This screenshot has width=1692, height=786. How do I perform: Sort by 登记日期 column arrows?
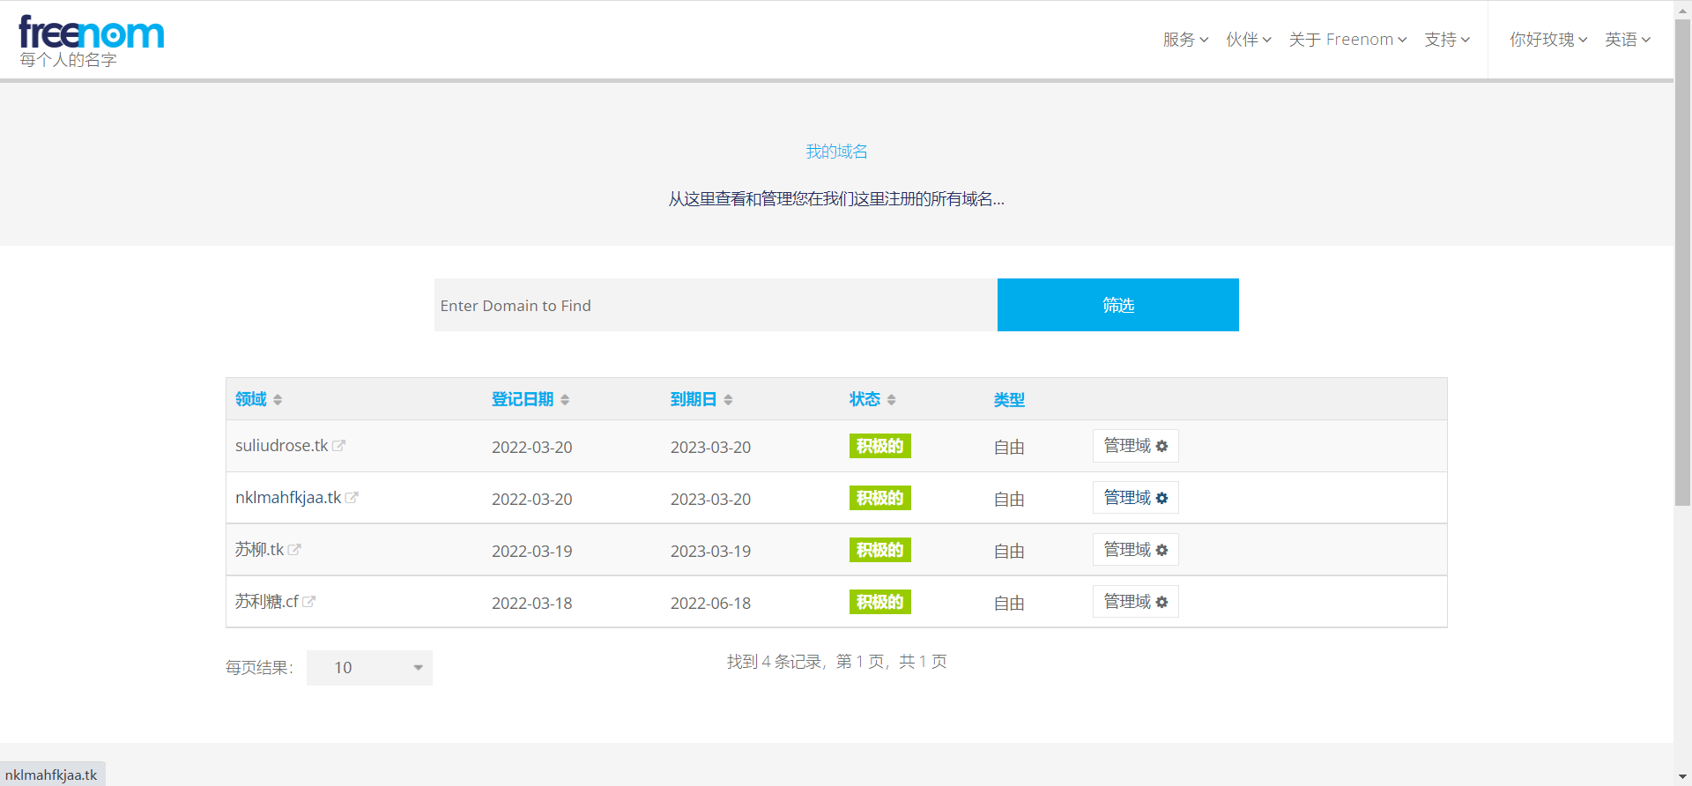(x=565, y=400)
